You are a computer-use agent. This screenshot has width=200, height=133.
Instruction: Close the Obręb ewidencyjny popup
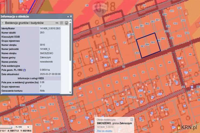(x=132, y=119)
